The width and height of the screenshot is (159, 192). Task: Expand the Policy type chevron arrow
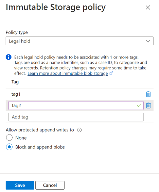tap(148, 41)
